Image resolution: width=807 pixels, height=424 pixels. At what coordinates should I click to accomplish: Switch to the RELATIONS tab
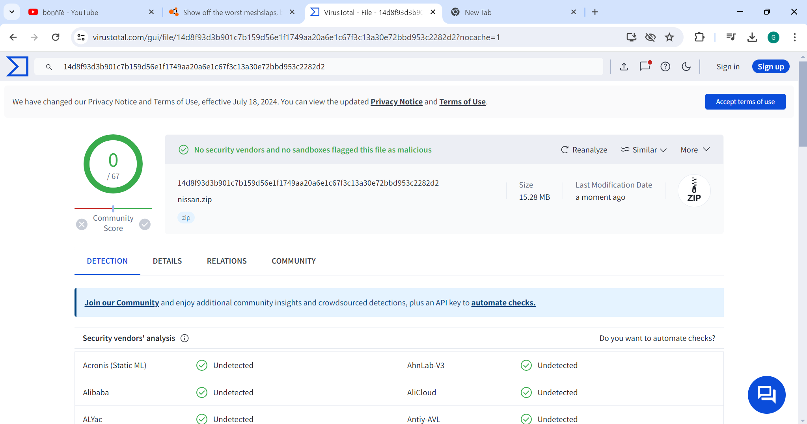pyautogui.click(x=227, y=261)
